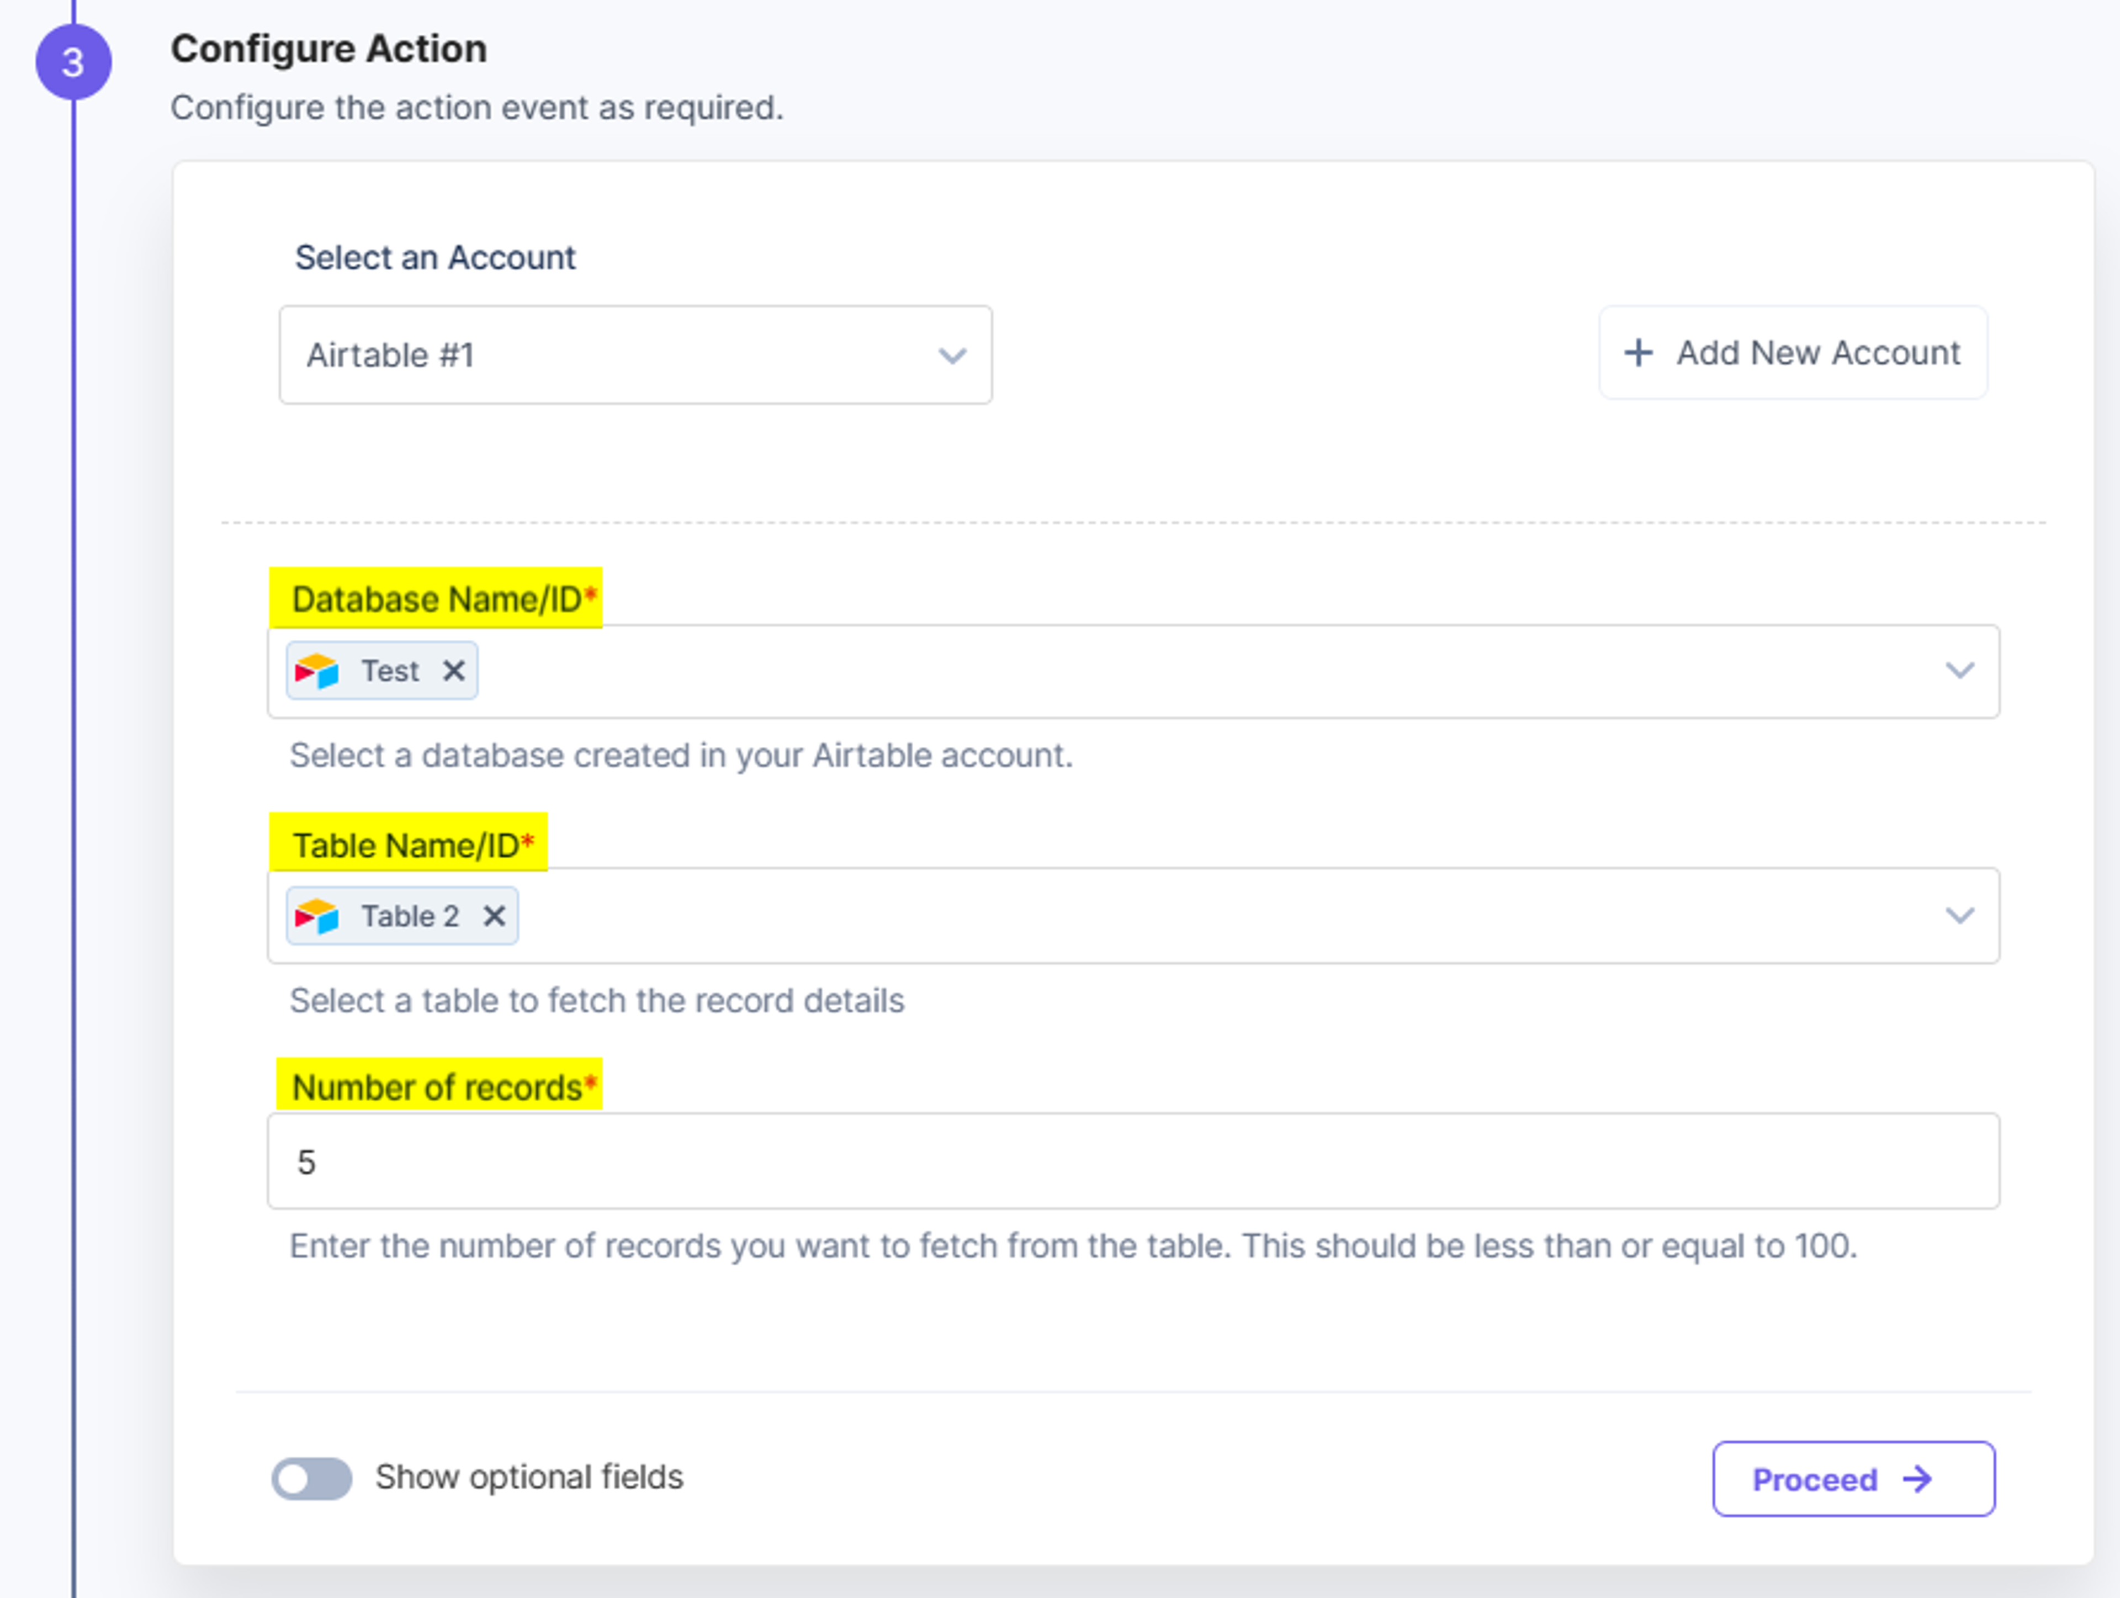This screenshot has height=1598, width=2120.
Task: Click the Proceed button
Action: (1853, 1478)
